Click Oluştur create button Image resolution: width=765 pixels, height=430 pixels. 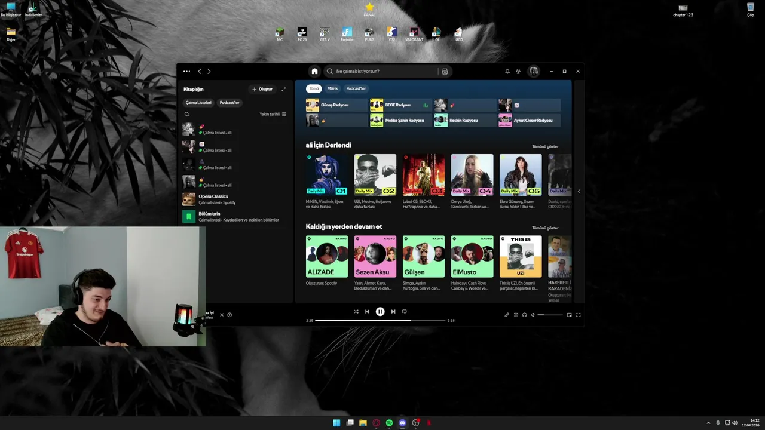point(262,89)
